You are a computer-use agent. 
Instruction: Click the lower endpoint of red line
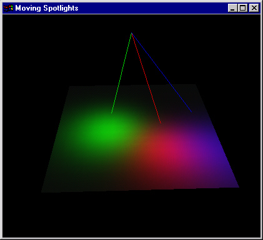coord(161,123)
